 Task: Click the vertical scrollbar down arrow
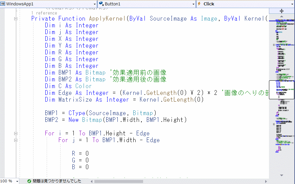[281, 175]
